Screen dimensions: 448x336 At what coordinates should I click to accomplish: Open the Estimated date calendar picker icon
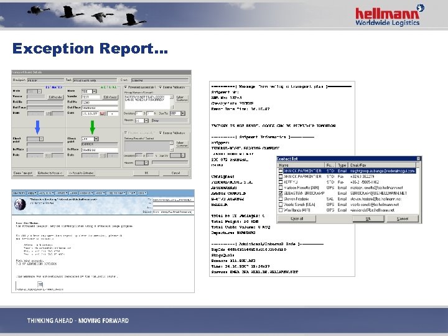pyautogui.click(x=48, y=113)
